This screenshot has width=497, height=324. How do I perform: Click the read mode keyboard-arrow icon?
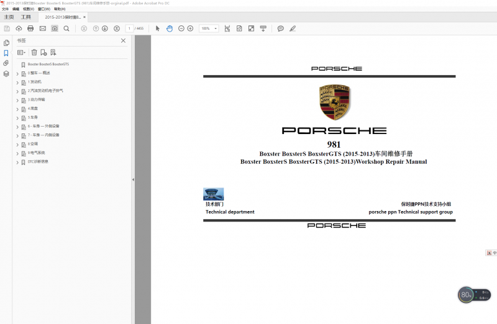(x=263, y=29)
